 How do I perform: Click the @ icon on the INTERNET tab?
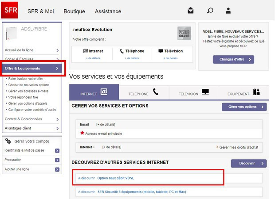(x=104, y=92)
